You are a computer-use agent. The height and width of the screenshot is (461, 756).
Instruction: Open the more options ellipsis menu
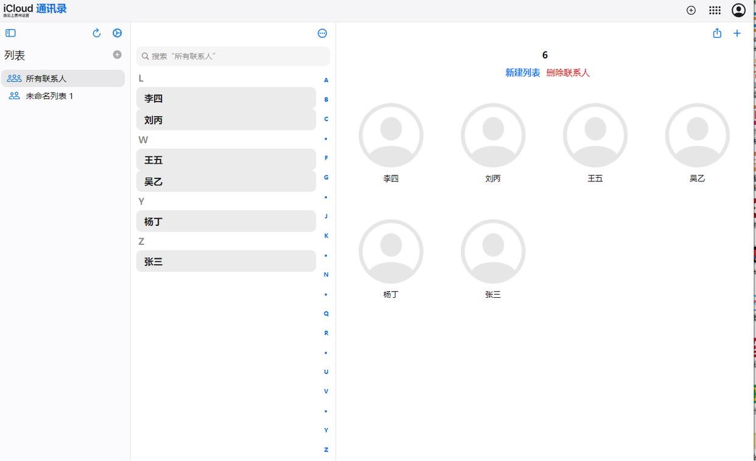(323, 33)
